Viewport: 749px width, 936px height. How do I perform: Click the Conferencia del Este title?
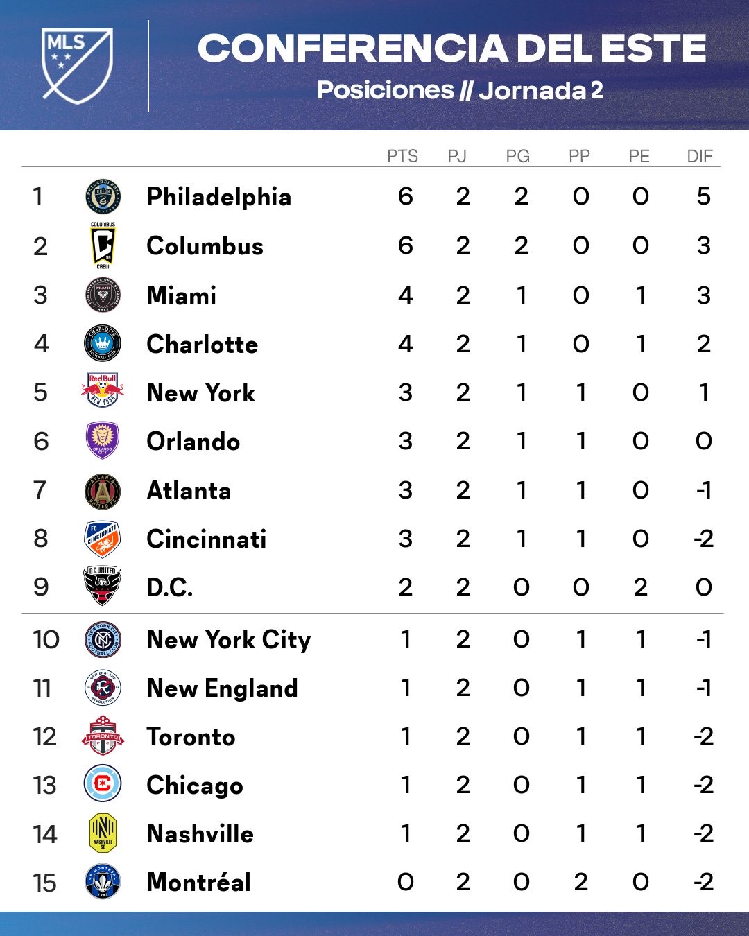(x=452, y=49)
